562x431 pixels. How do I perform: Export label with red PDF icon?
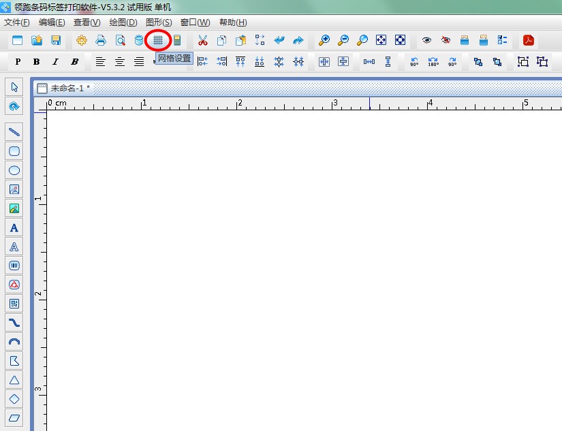527,40
